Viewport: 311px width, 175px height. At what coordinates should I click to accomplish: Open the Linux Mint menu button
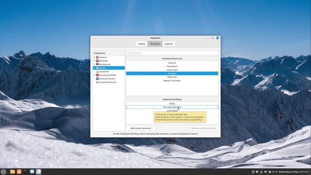tap(3, 172)
